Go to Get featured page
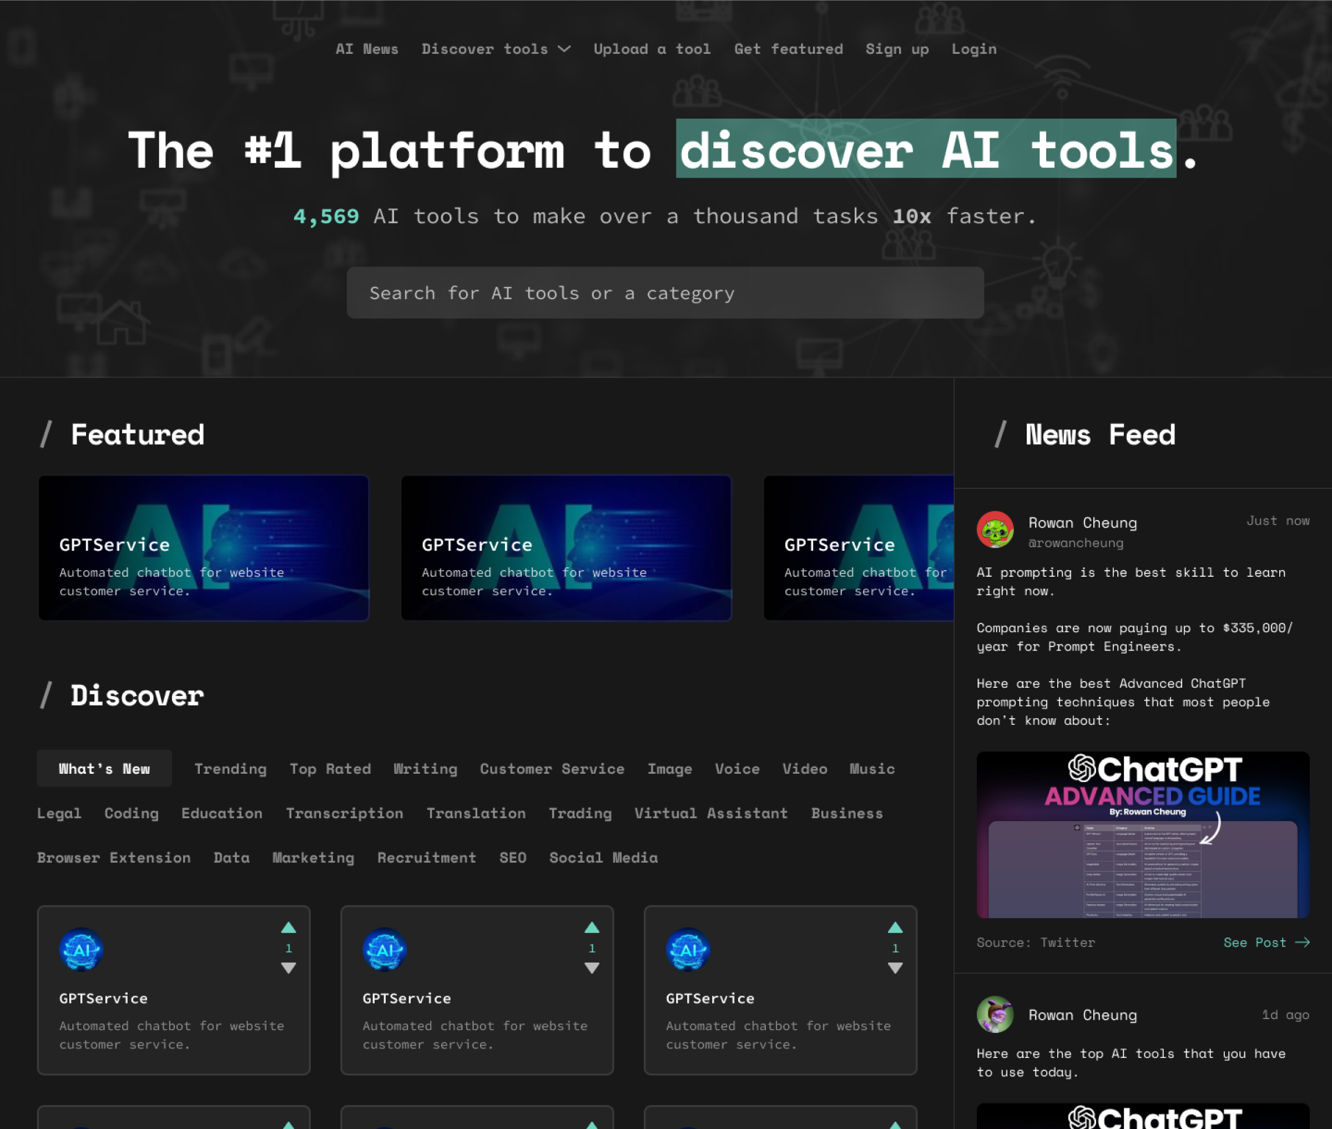 pyautogui.click(x=788, y=49)
